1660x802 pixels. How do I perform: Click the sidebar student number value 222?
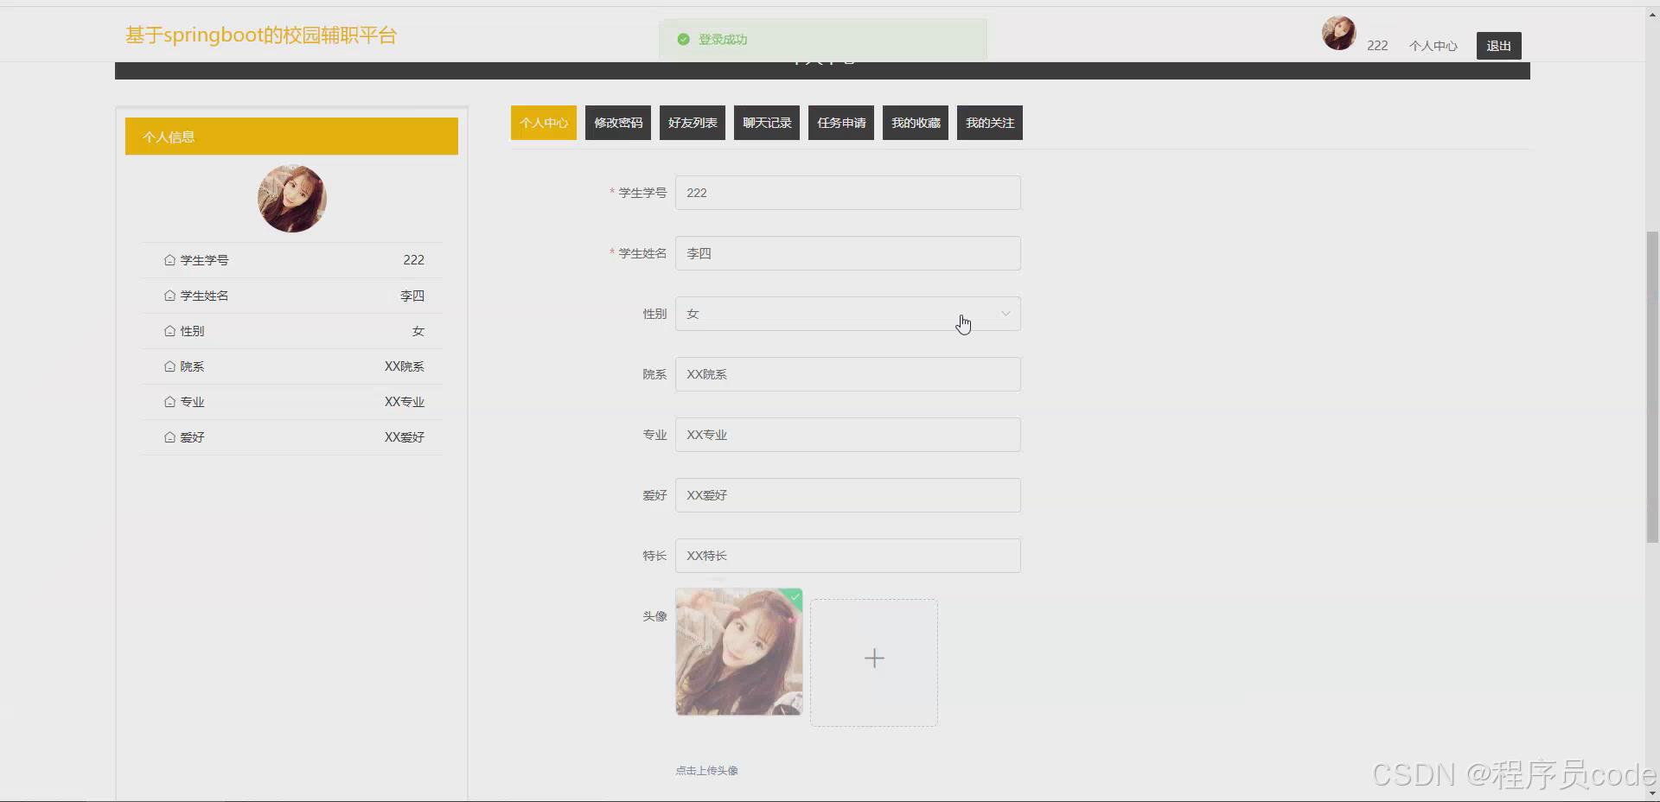tap(414, 260)
